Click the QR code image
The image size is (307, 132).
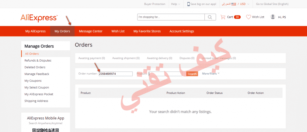click(x=46, y=130)
